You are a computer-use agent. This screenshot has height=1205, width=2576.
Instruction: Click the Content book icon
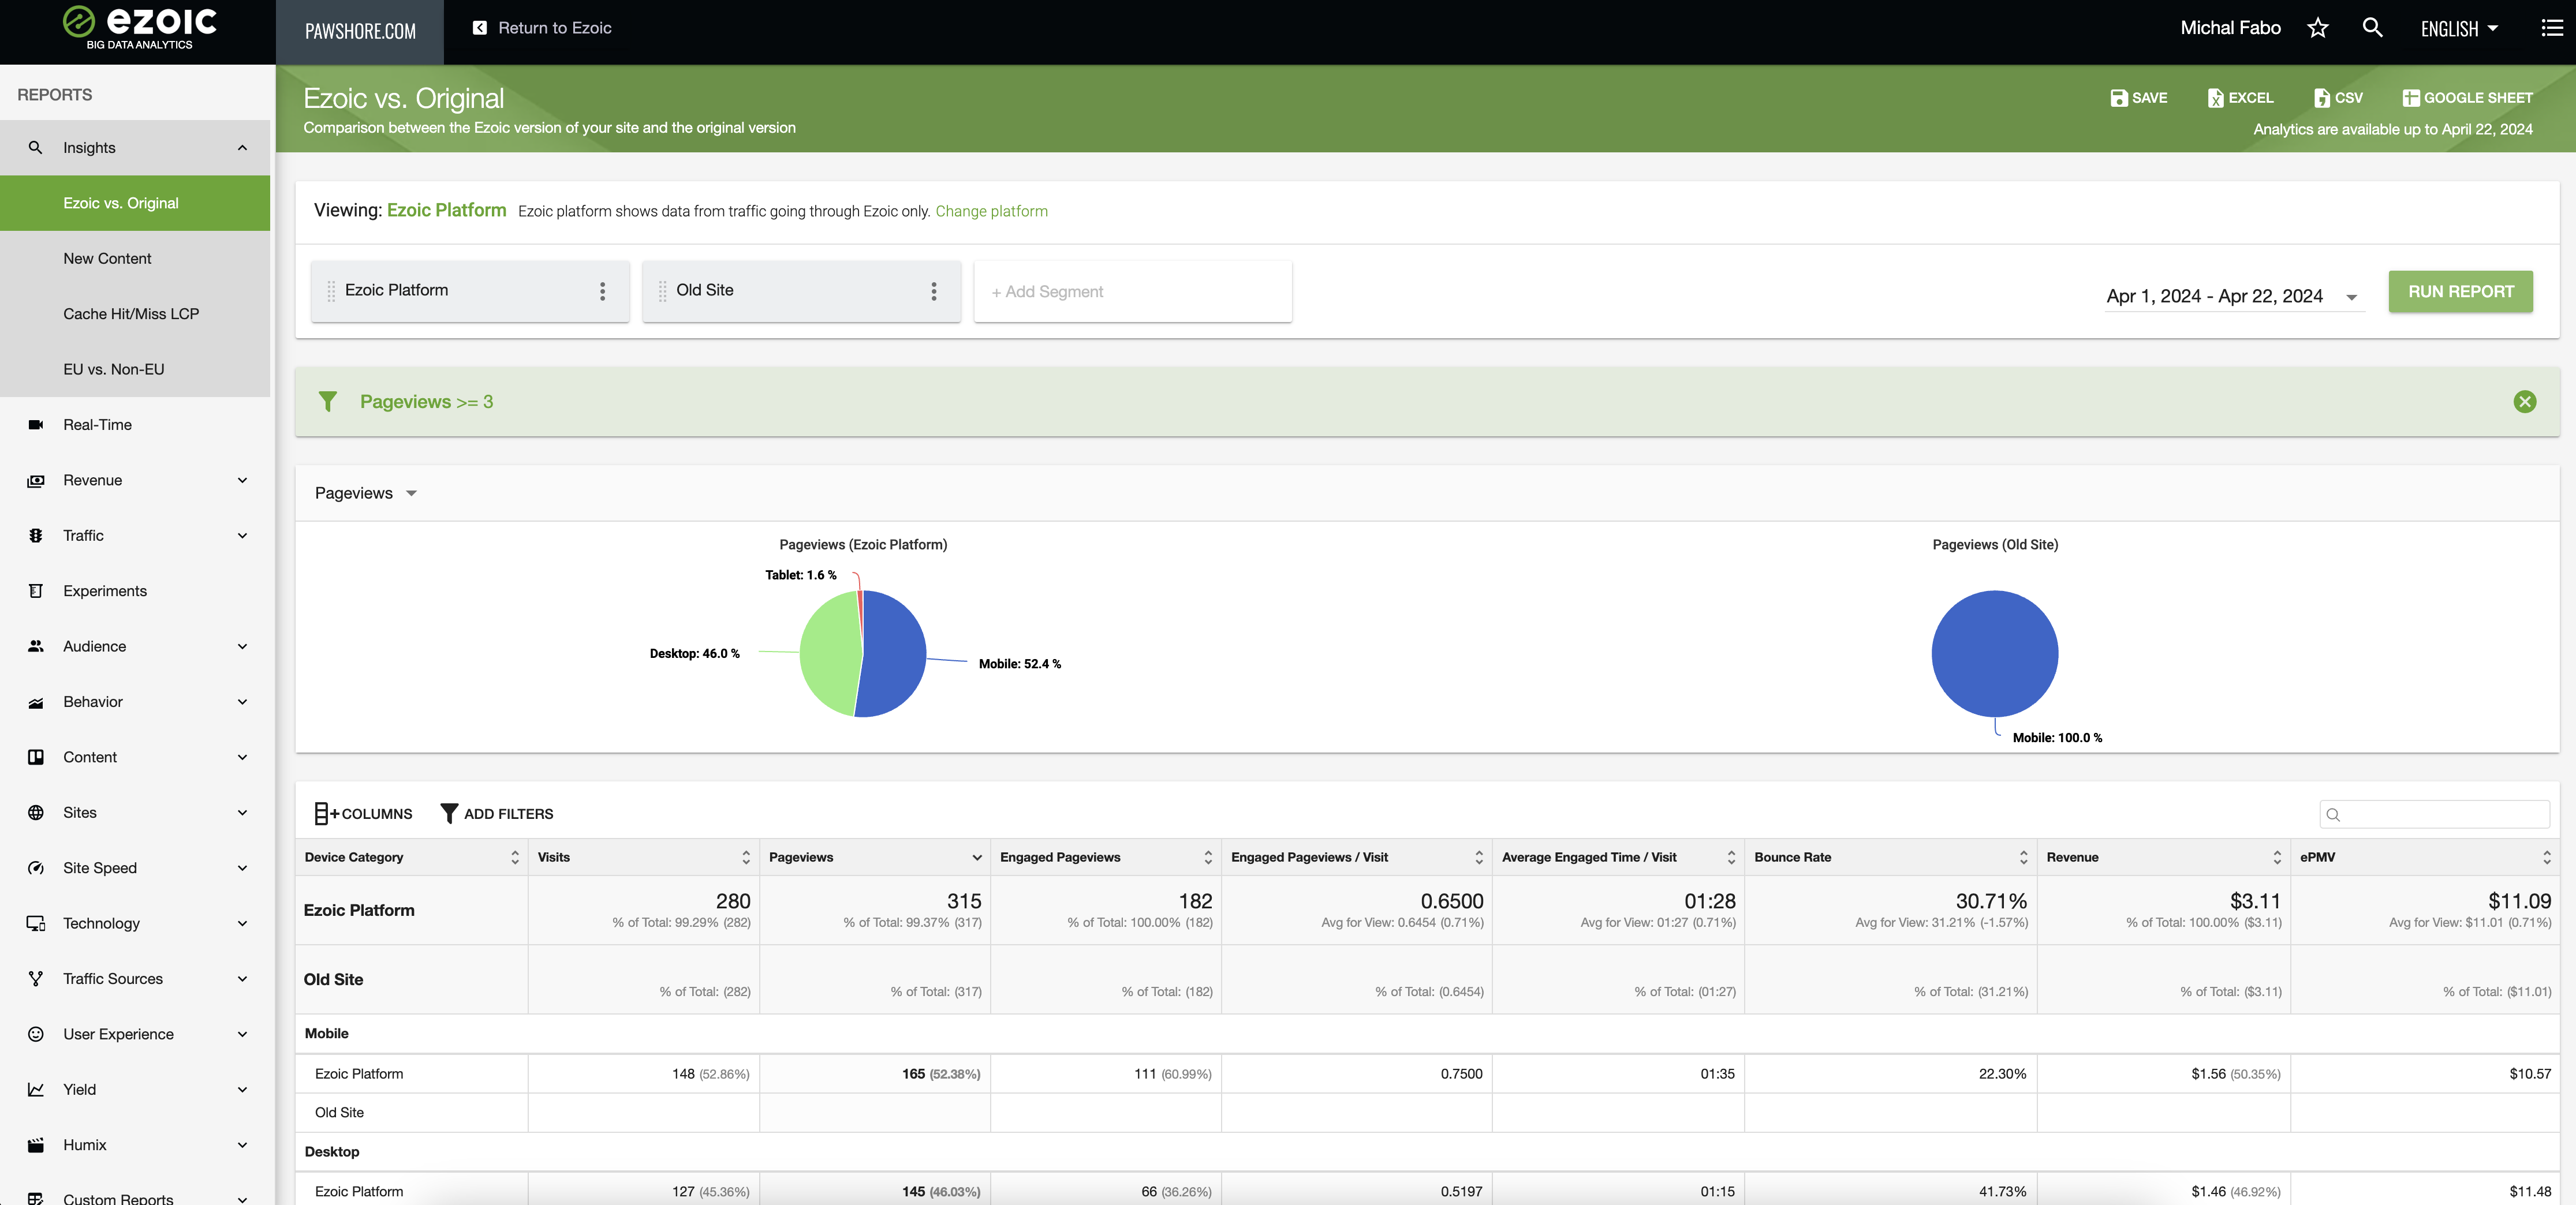[x=36, y=757]
